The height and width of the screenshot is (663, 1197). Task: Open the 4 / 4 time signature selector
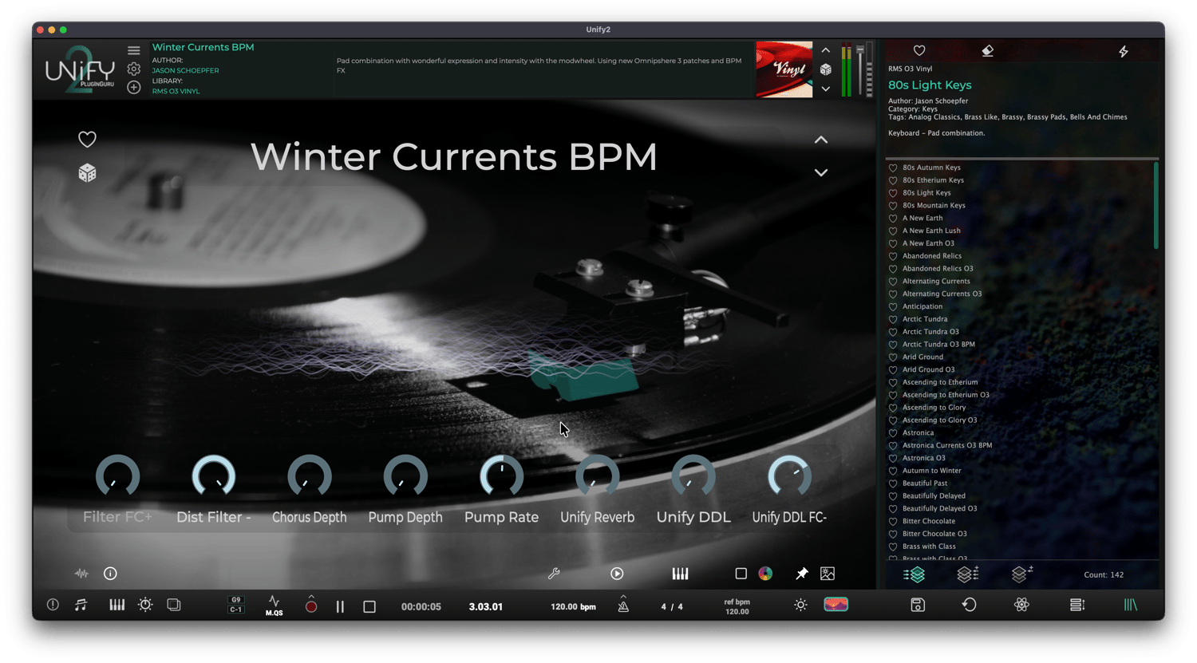[x=672, y=606]
